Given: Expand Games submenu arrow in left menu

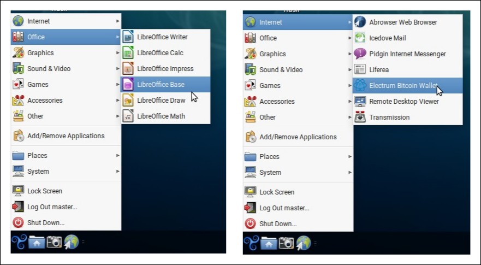Looking at the screenshot, I should 117,85.
